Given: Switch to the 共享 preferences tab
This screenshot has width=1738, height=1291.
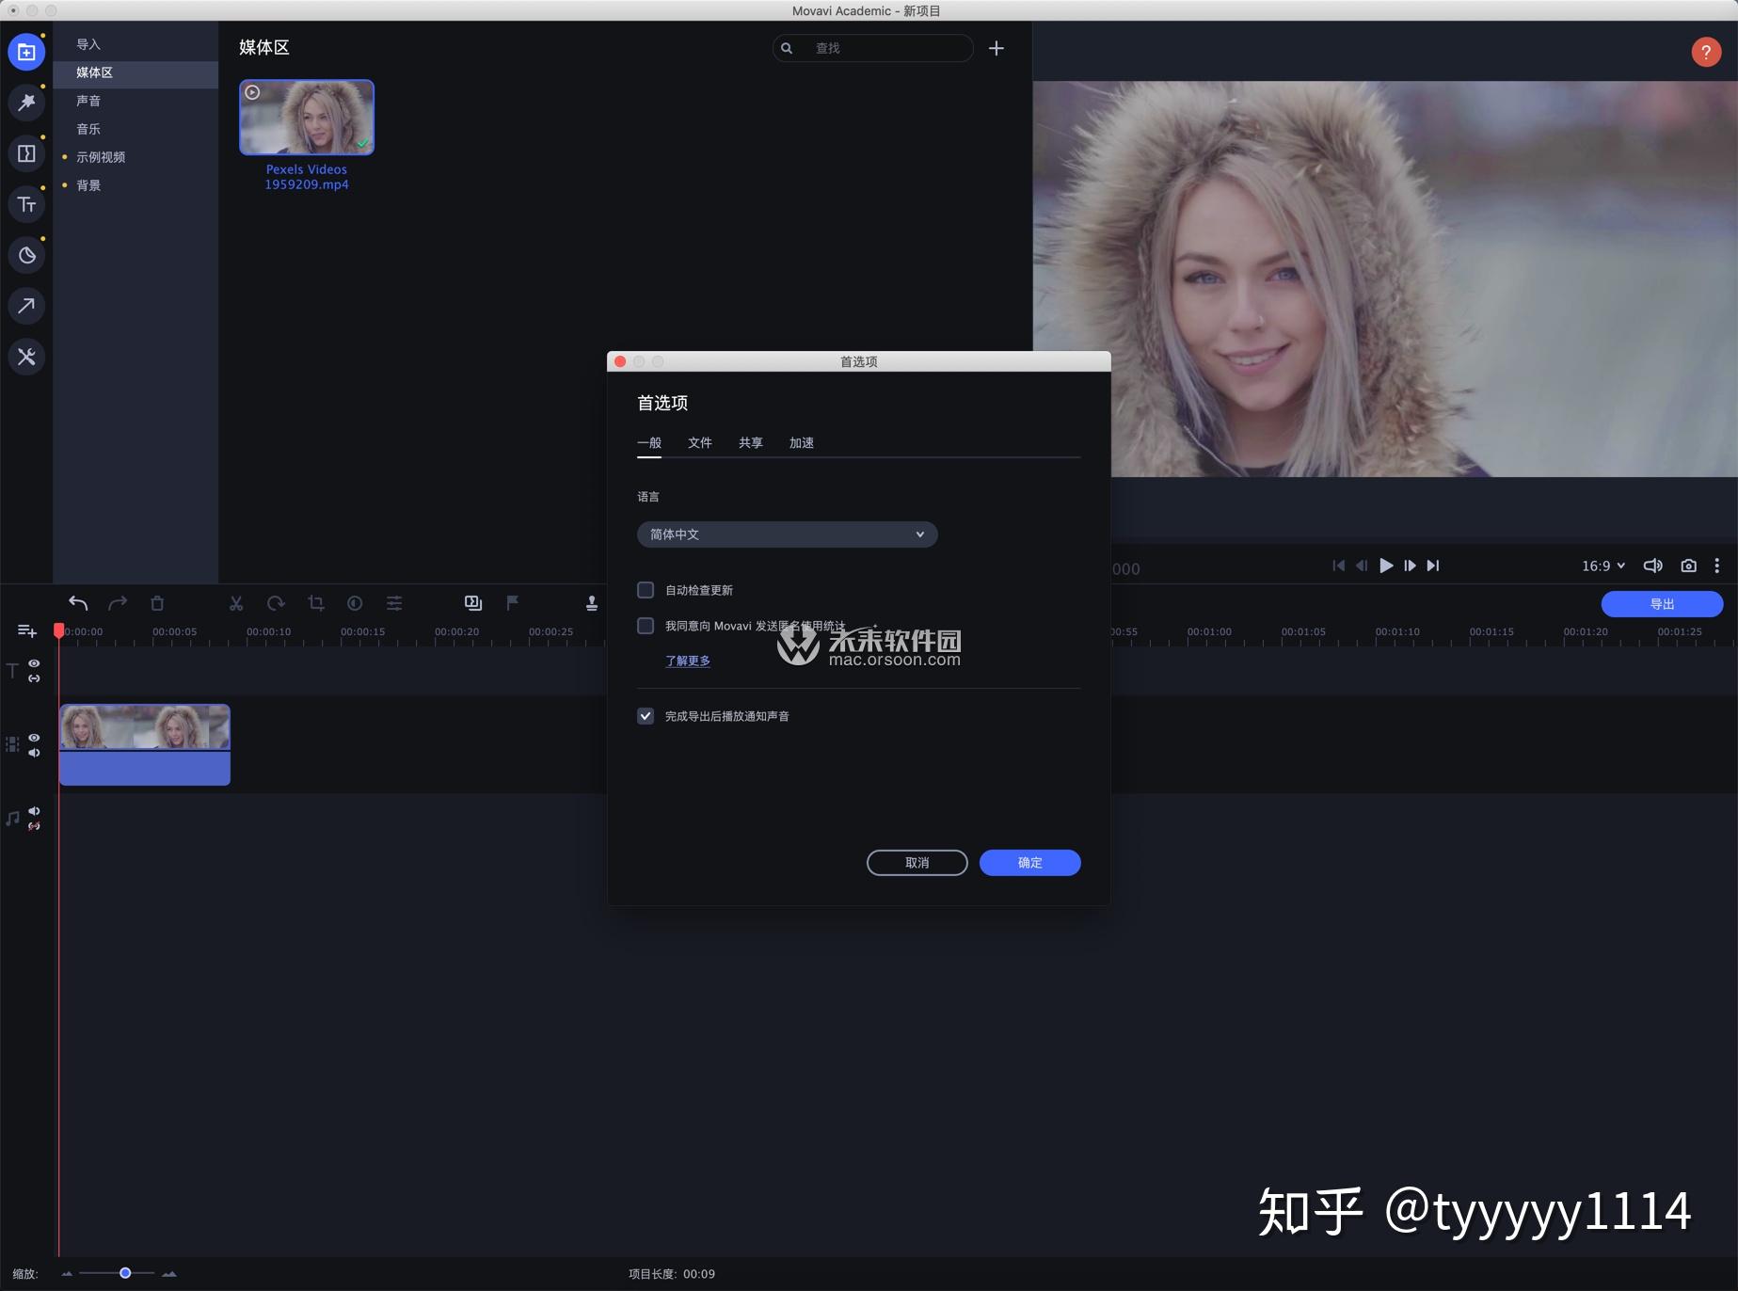Looking at the screenshot, I should point(751,443).
